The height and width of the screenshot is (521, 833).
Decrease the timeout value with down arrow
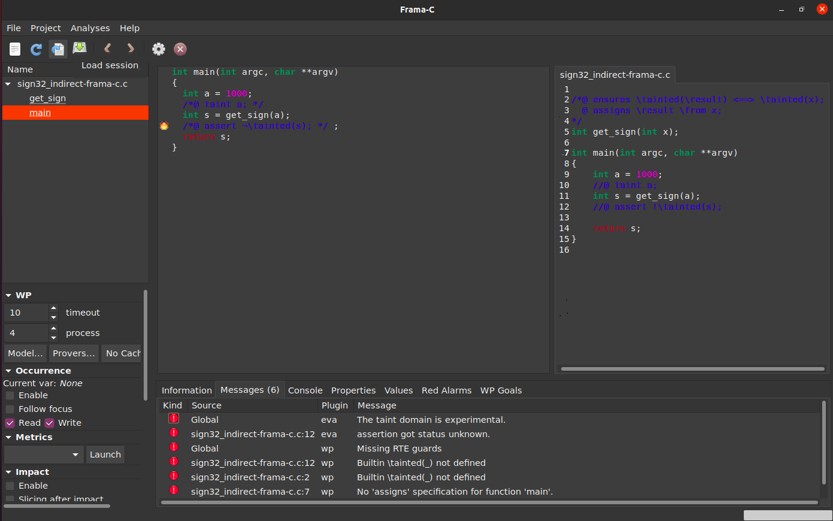pos(54,317)
